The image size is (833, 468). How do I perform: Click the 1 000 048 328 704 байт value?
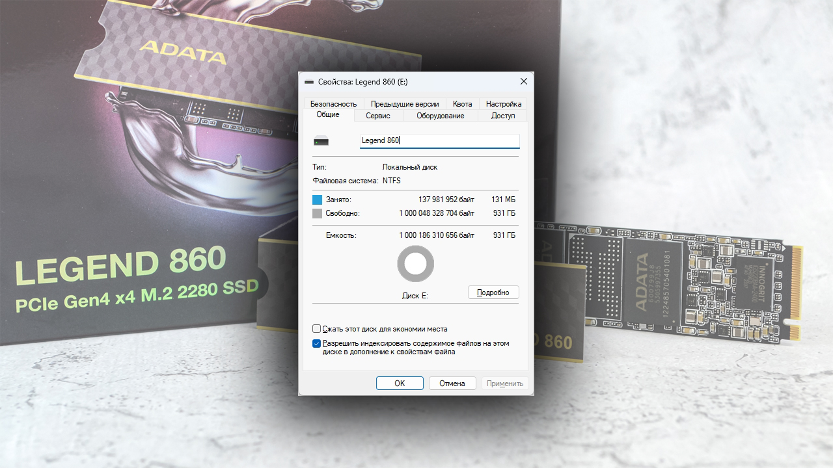click(x=437, y=213)
